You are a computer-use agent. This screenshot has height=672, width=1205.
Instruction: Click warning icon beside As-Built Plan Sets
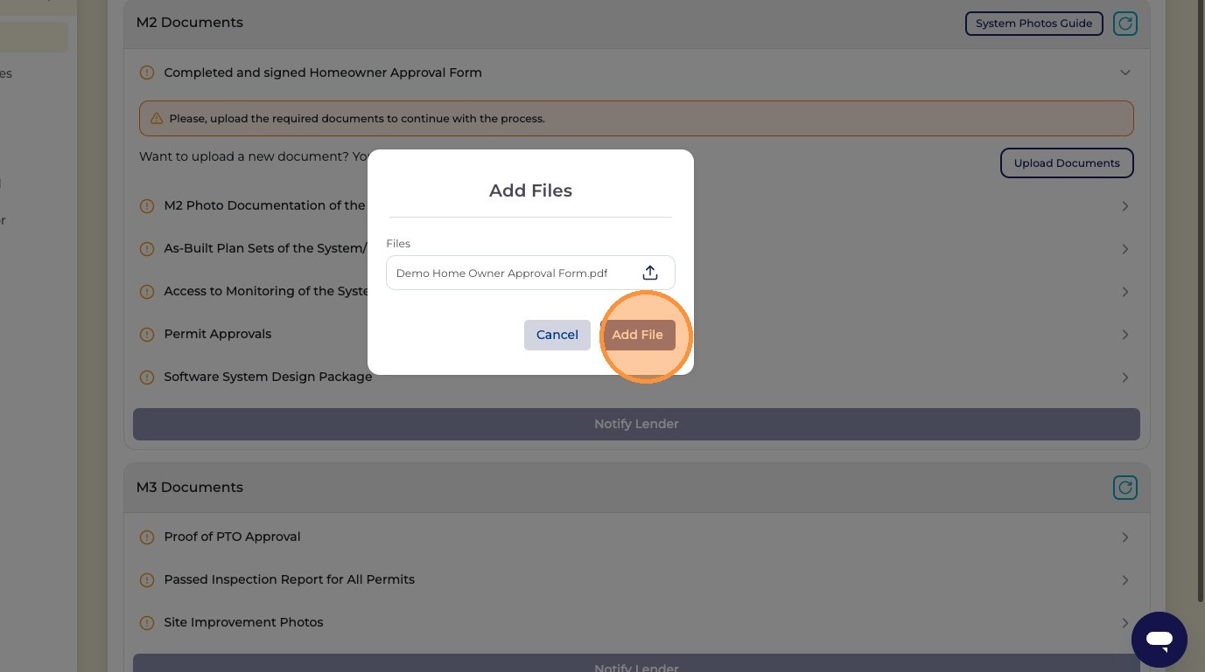pyautogui.click(x=147, y=249)
